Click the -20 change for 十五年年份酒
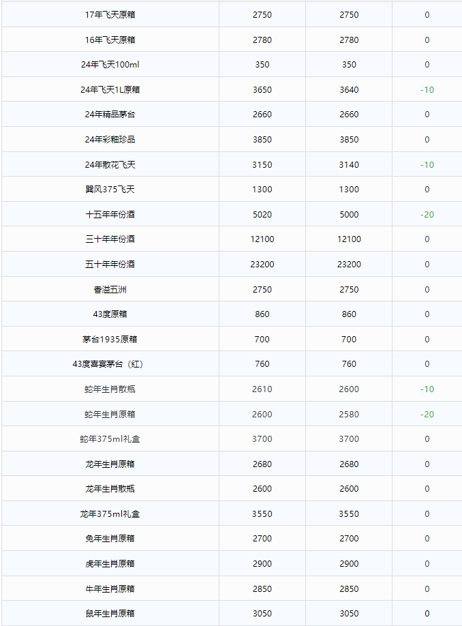The height and width of the screenshot is (626, 462). 427,215
